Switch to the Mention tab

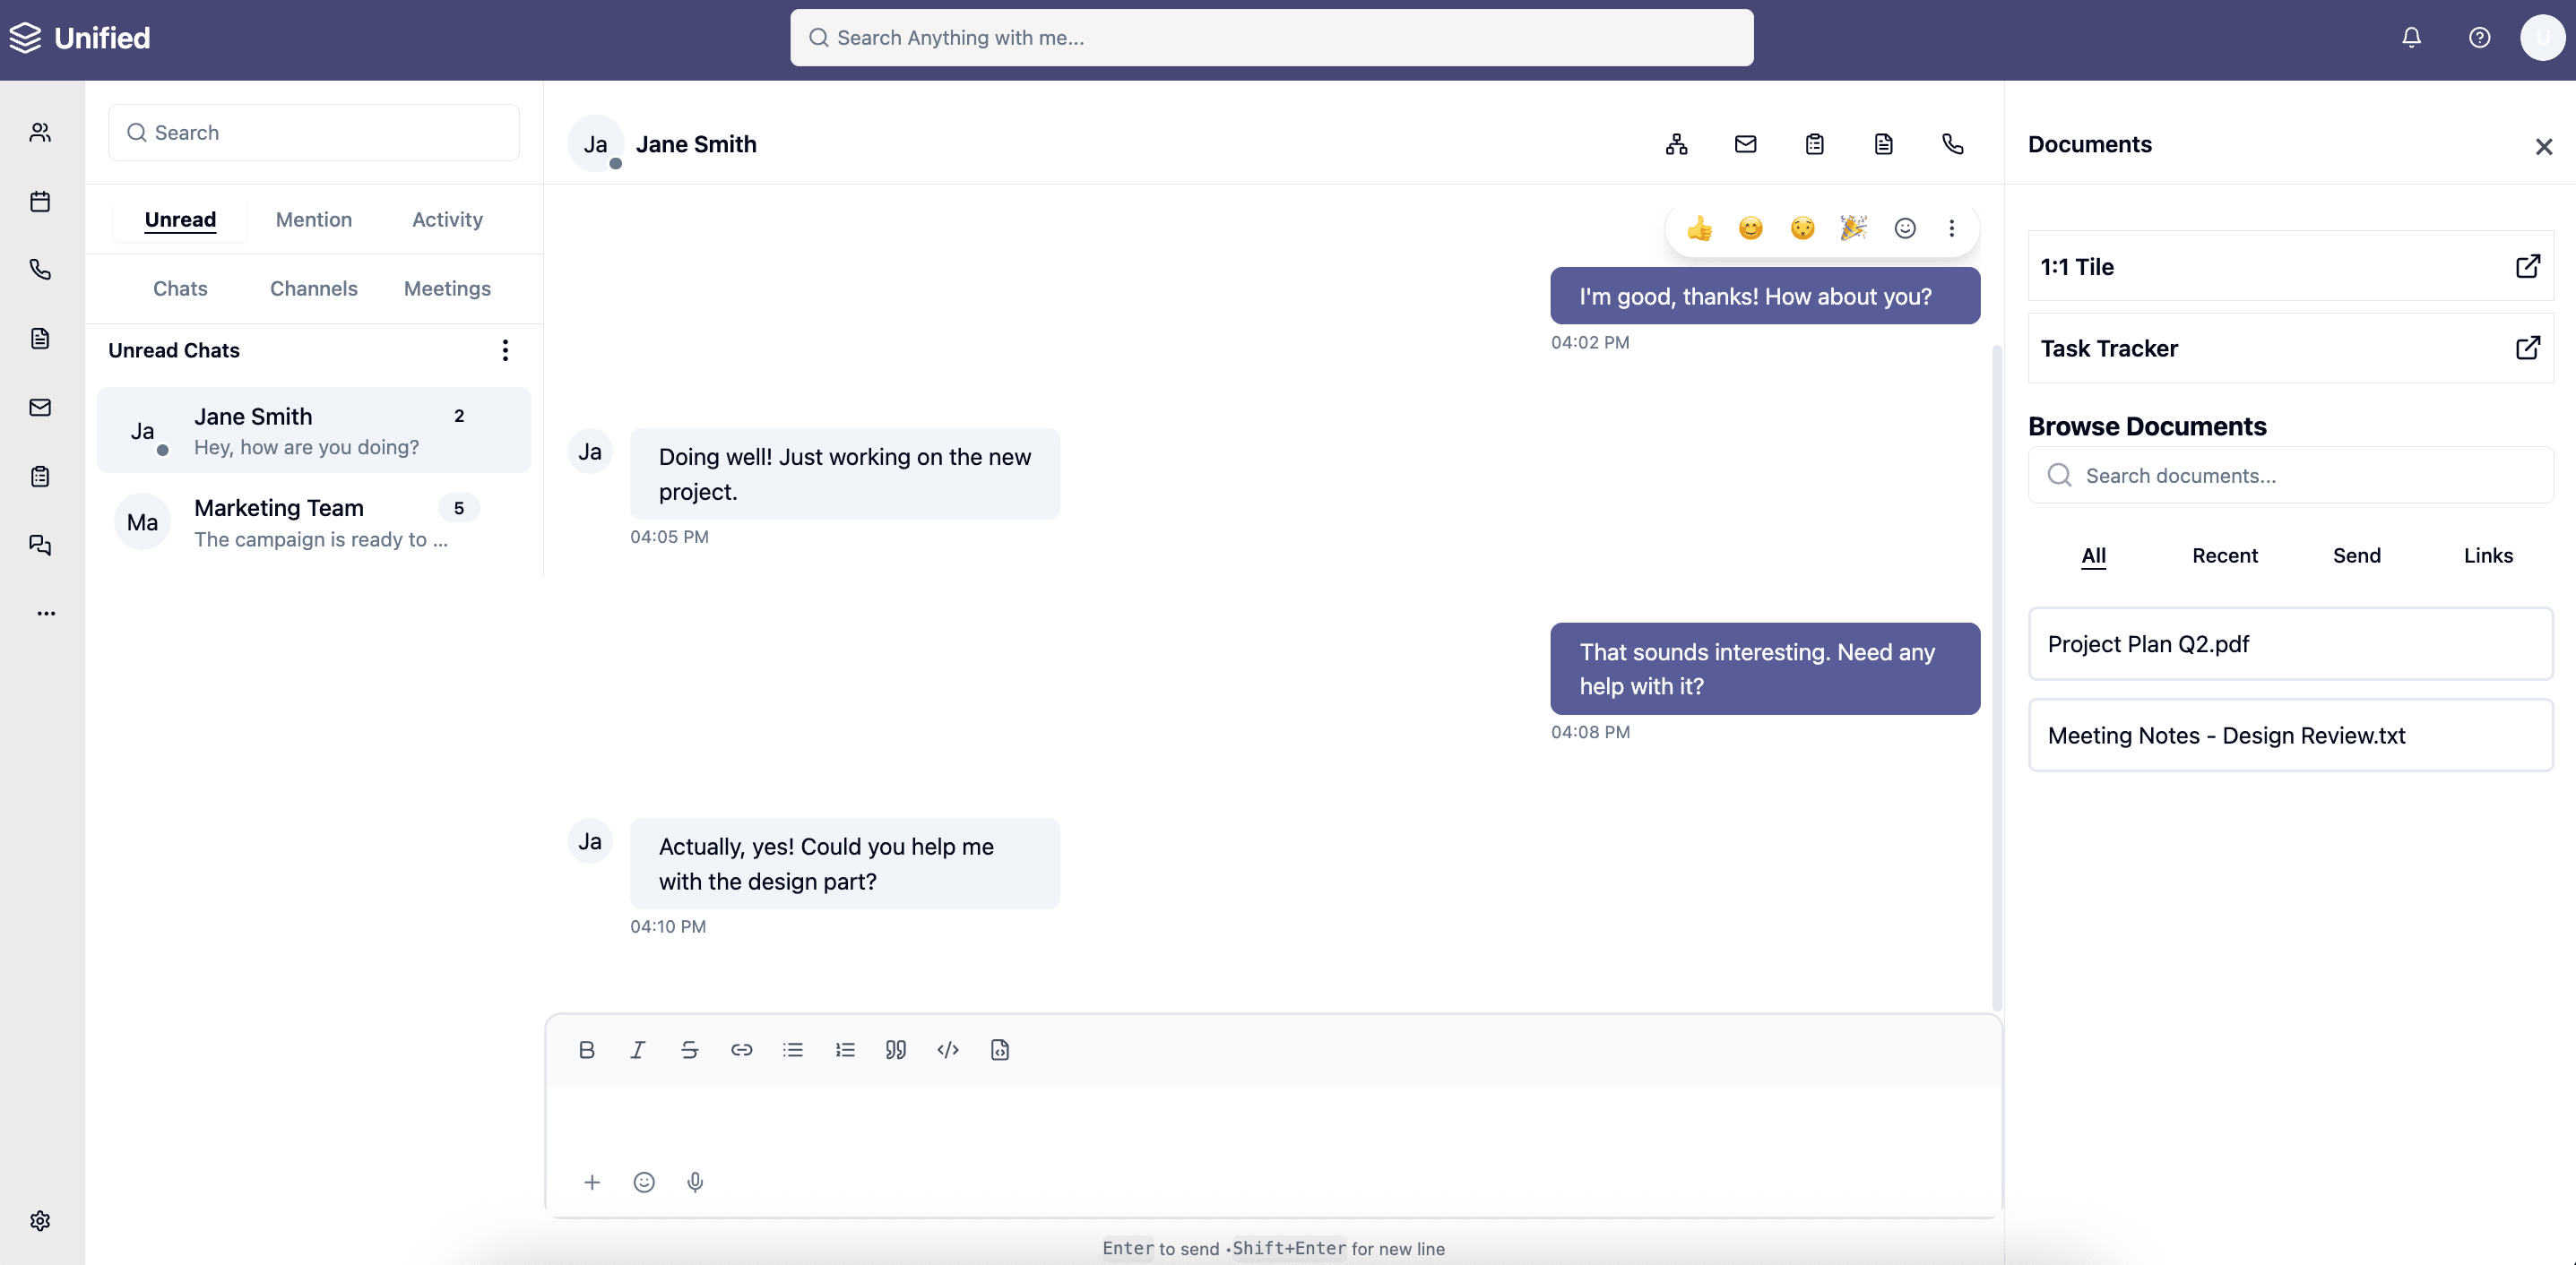coord(313,219)
